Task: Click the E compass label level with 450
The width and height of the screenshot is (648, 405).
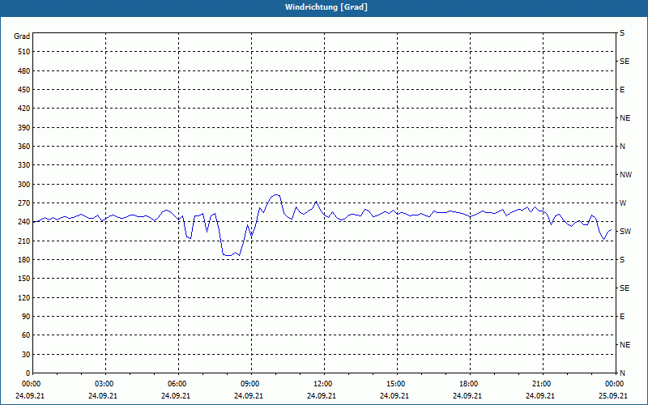Action: [622, 90]
